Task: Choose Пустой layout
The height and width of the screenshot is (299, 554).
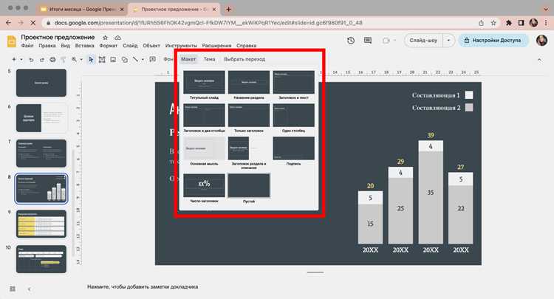Action: click(x=249, y=188)
